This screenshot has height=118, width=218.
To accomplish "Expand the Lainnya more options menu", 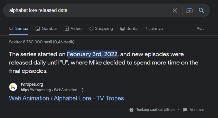I will (154, 28).
